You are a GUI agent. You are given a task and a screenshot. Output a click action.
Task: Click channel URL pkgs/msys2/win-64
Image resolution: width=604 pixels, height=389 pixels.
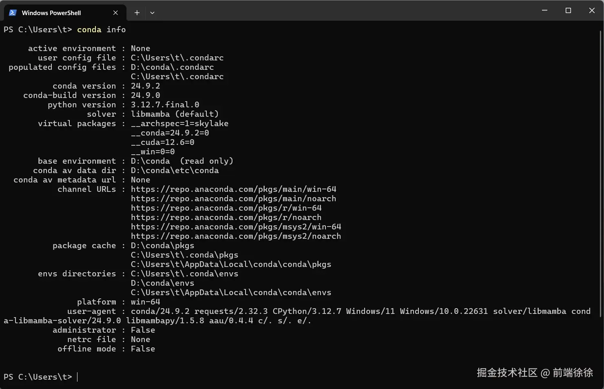236,227
